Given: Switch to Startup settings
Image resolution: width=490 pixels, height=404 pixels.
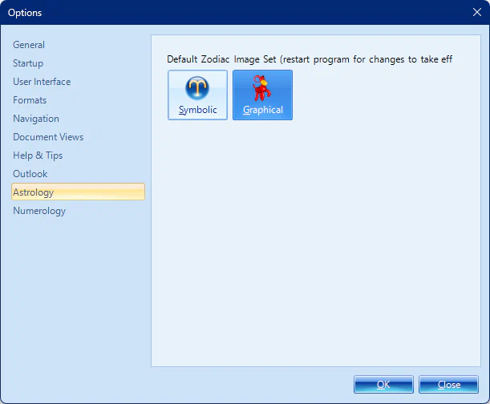Looking at the screenshot, I should [x=28, y=63].
